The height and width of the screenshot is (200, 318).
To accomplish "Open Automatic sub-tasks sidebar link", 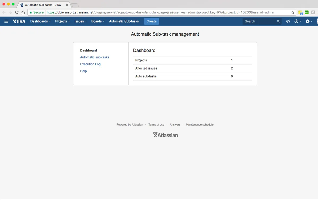I will tap(95, 57).
